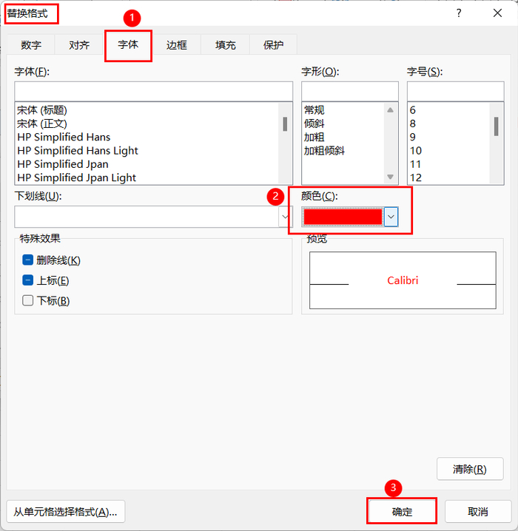The height and width of the screenshot is (531, 518).
Task: Enable the 下标(B) checkbox
Action: [28, 300]
